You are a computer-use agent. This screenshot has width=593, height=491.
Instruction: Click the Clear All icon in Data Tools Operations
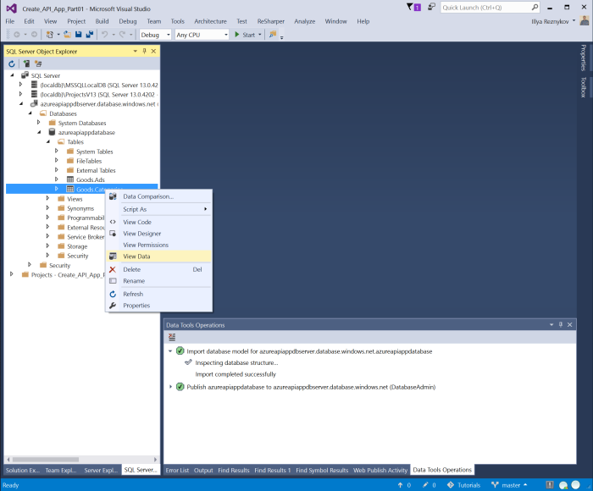tap(172, 337)
